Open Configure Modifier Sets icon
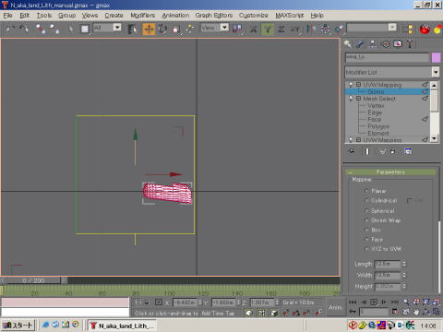Image resolution: width=443 pixels, height=332 pixels. (408, 151)
